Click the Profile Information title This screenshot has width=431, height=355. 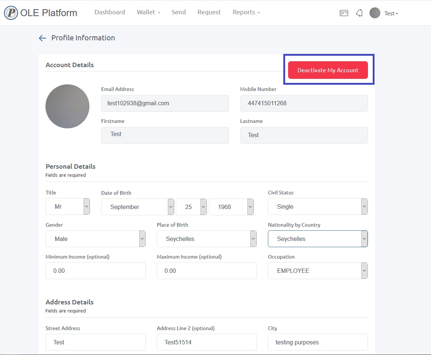pyautogui.click(x=83, y=38)
